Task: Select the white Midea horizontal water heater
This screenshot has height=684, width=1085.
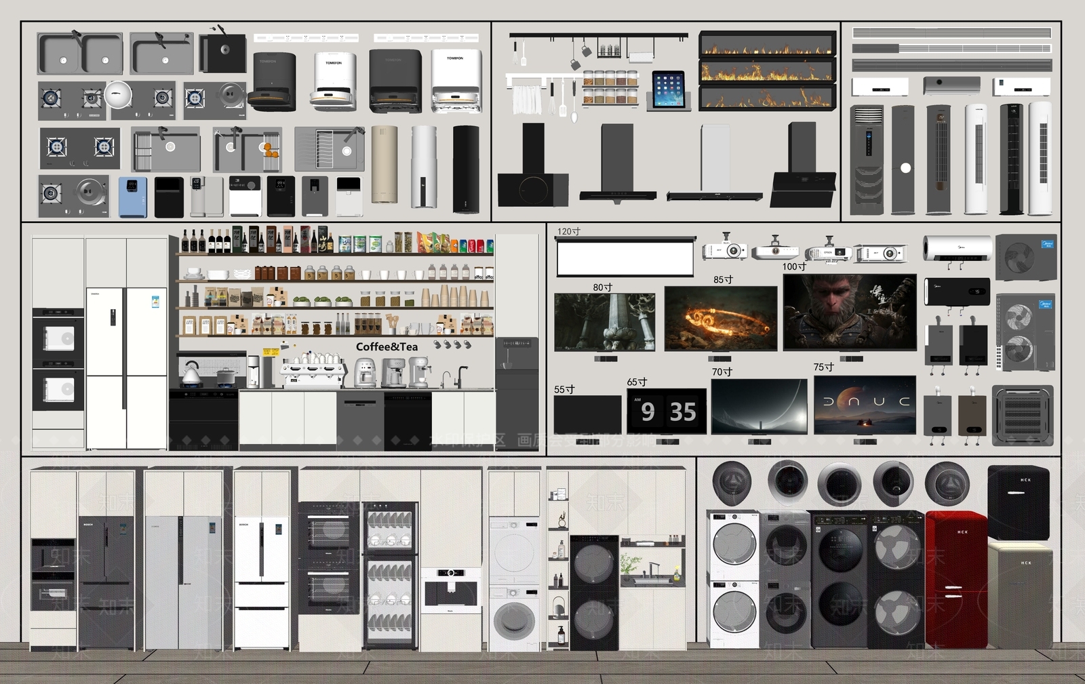Action: point(957,248)
